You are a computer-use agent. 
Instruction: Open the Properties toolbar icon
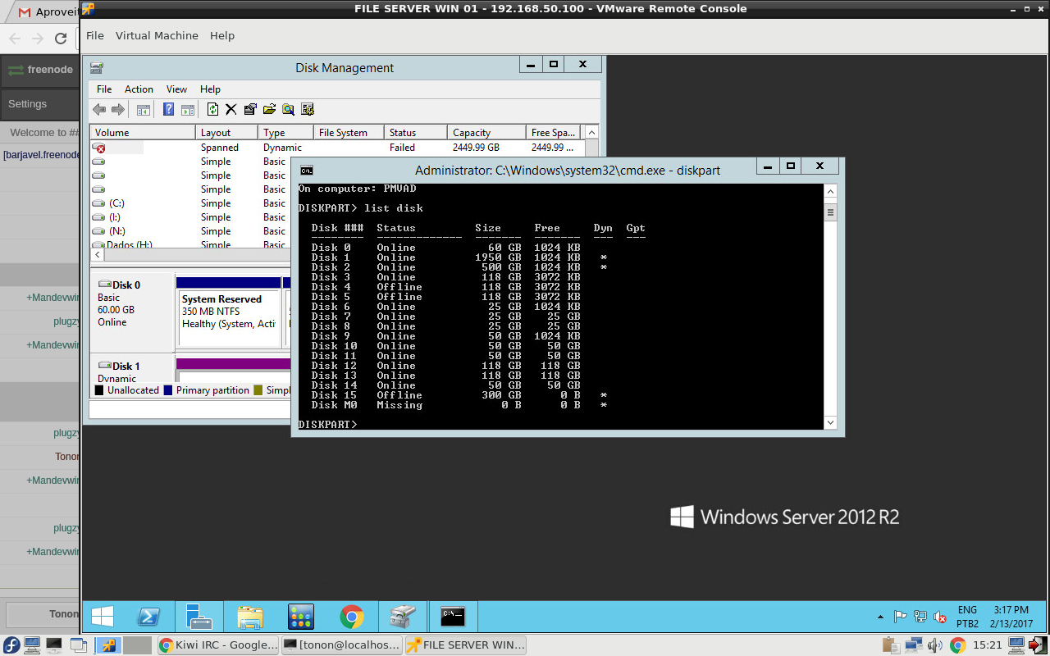(x=250, y=109)
